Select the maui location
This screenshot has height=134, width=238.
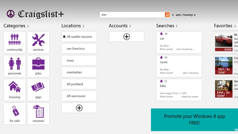(x=79, y=60)
